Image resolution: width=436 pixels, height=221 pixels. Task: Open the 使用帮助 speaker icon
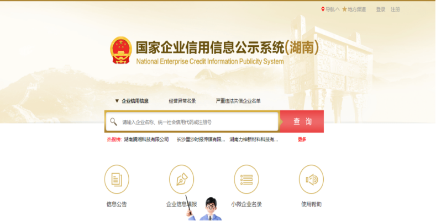pyautogui.click(x=311, y=179)
